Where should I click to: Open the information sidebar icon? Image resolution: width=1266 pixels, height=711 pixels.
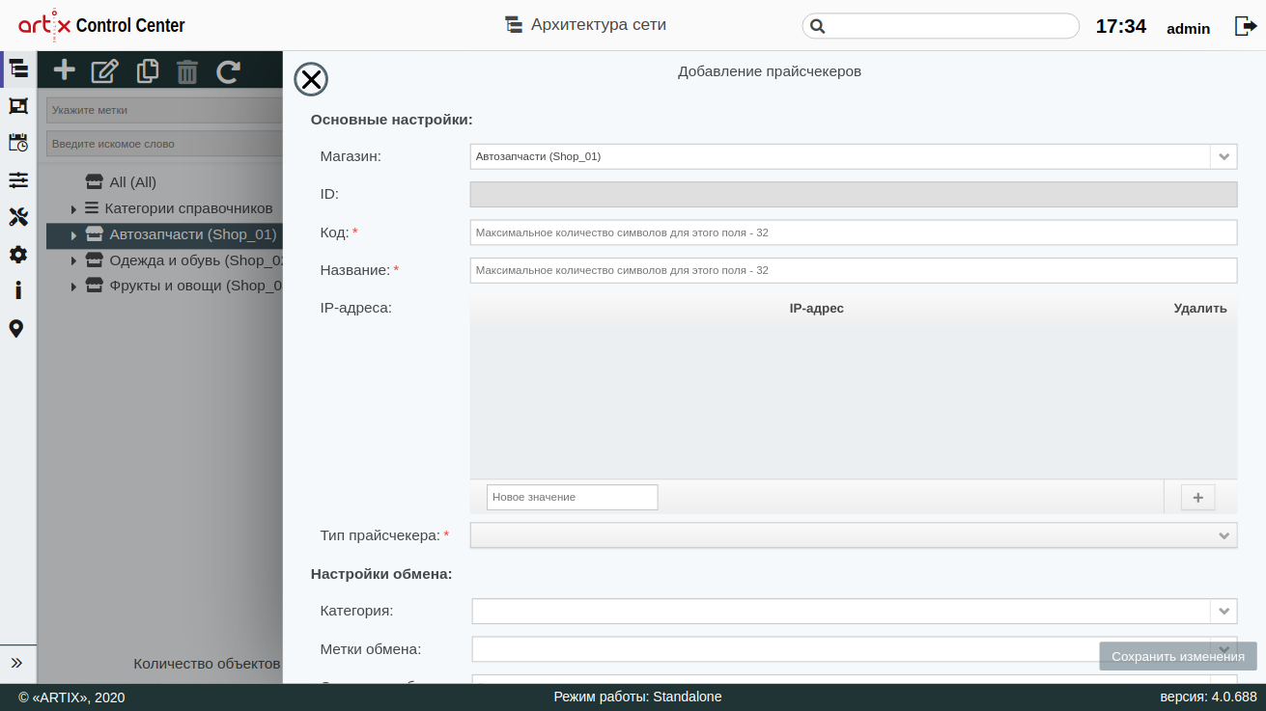point(17,290)
